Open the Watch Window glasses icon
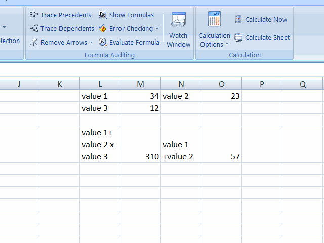This screenshot has height=243, width=324. click(x=178, y=19)
